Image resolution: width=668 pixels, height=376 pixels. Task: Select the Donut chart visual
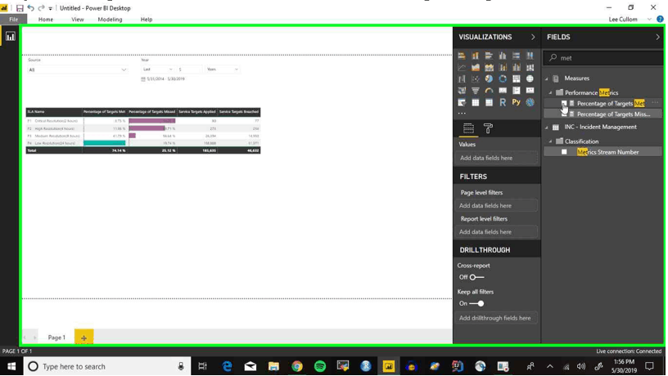click(503, 79)
